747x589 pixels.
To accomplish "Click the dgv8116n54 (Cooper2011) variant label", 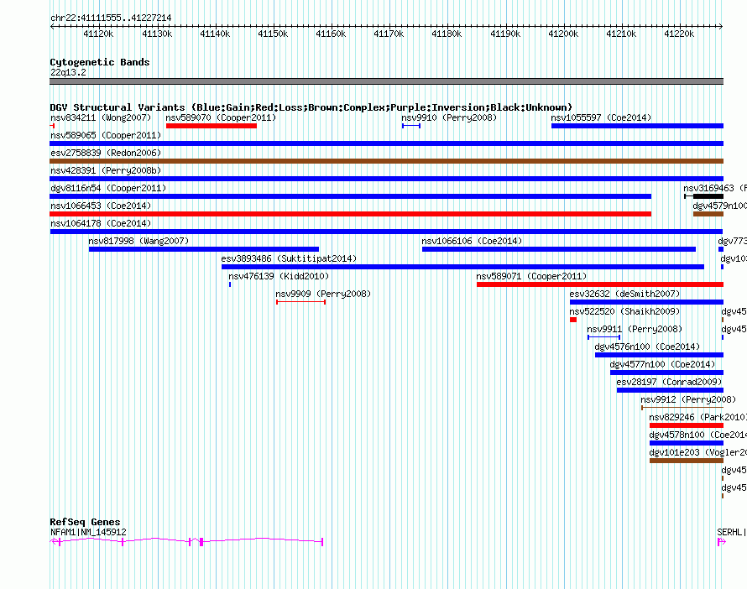I will (x=108, y=188).
